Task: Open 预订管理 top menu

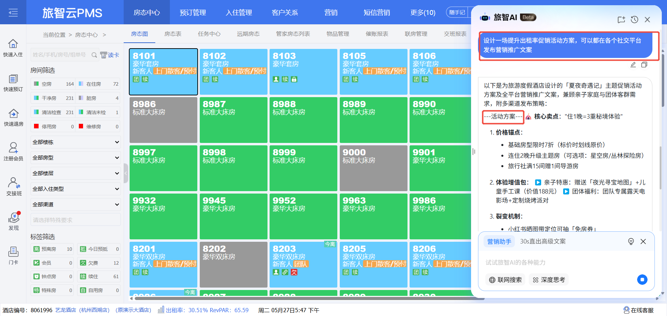Action: [x=193, y=12]
